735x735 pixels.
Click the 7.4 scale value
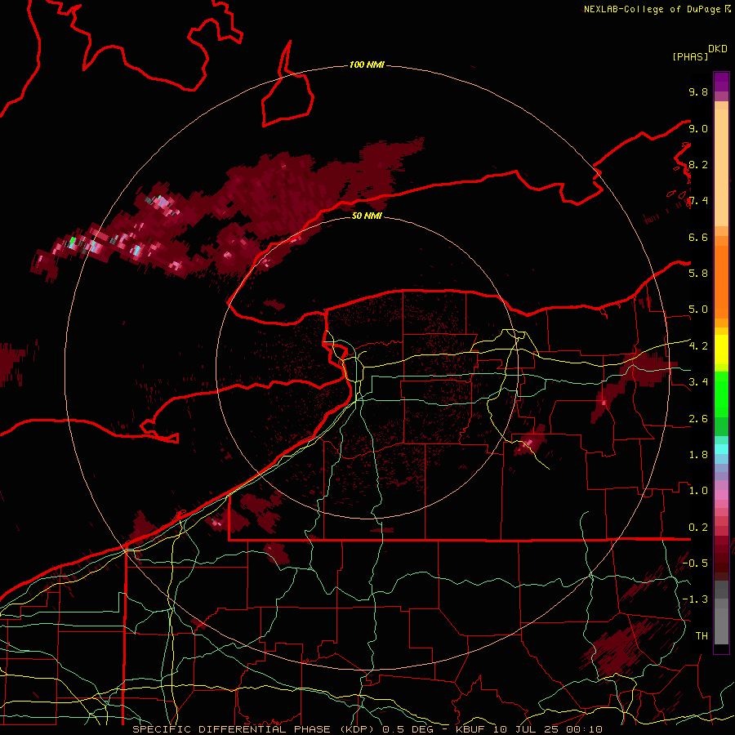[698, 201]
